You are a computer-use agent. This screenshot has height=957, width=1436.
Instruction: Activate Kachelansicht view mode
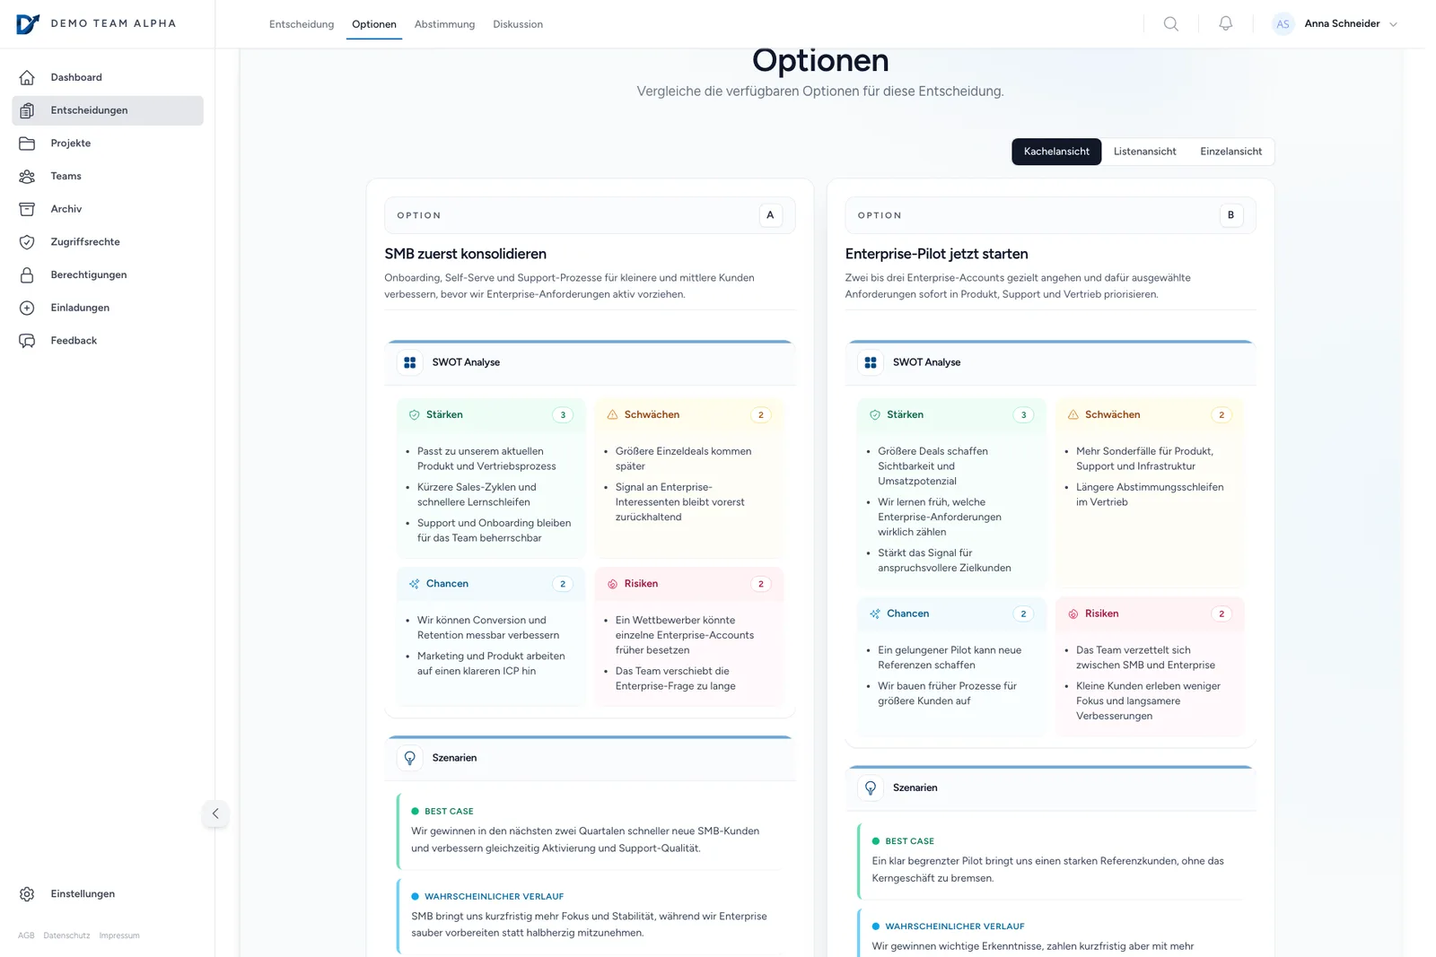pyautogui.click(x=1055, y=151)
